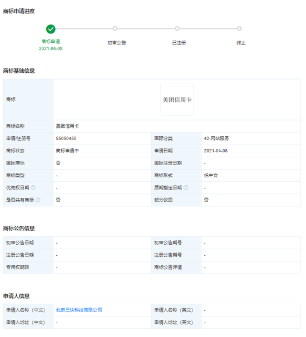306x337 pixels.
Task: Click the 注册公告期号 label cell
Action: click(176, 255)
